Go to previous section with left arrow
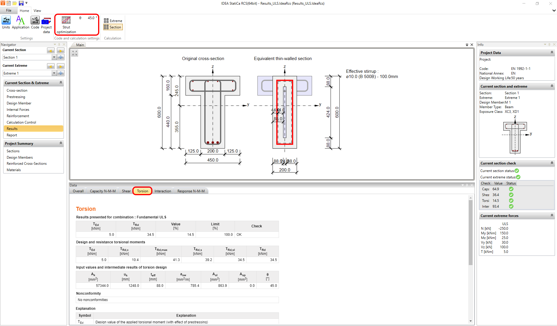557x326 pixels. 51,51
